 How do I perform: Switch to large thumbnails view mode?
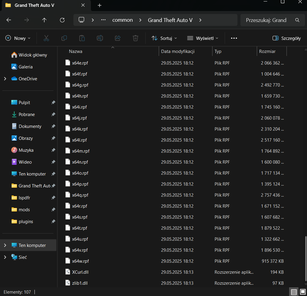point(303,292)
